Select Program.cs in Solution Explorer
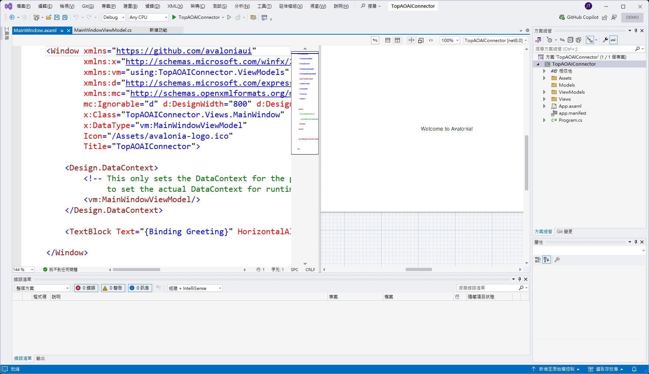The image size is (649, 374). click(x=570, y=120)
